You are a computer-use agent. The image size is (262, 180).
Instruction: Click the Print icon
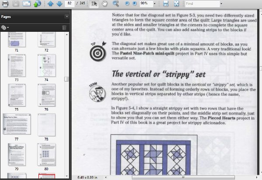tap(5, 3)
